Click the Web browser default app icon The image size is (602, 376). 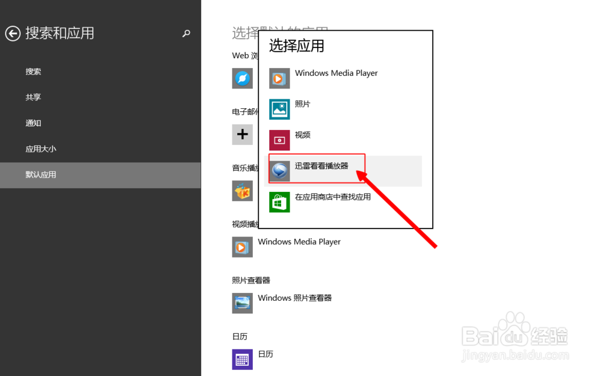(x=242, y=78)
